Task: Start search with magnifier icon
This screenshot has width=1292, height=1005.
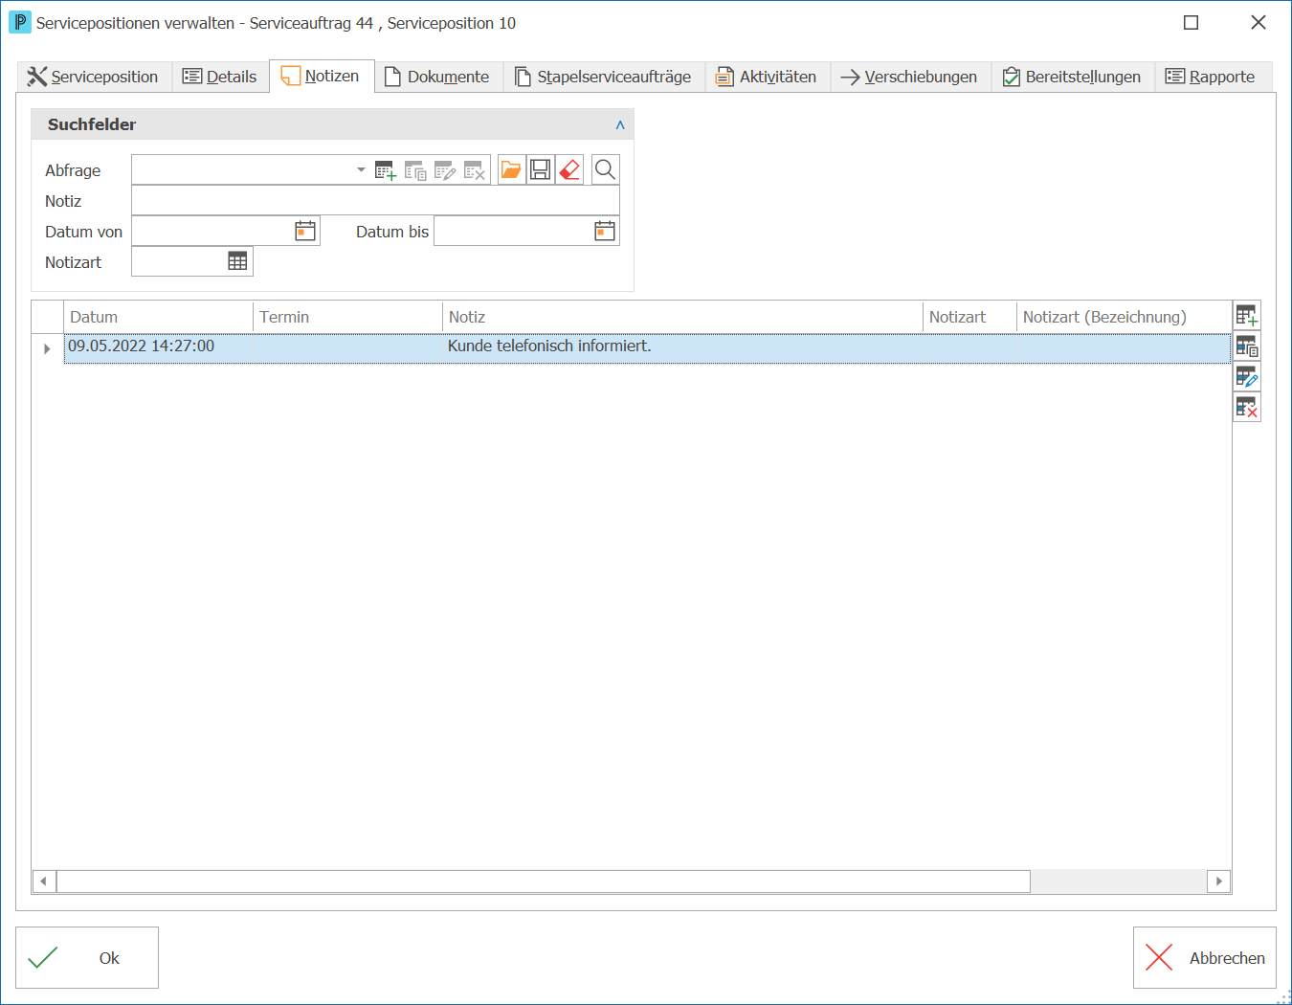Action: [x=605, y=169]
